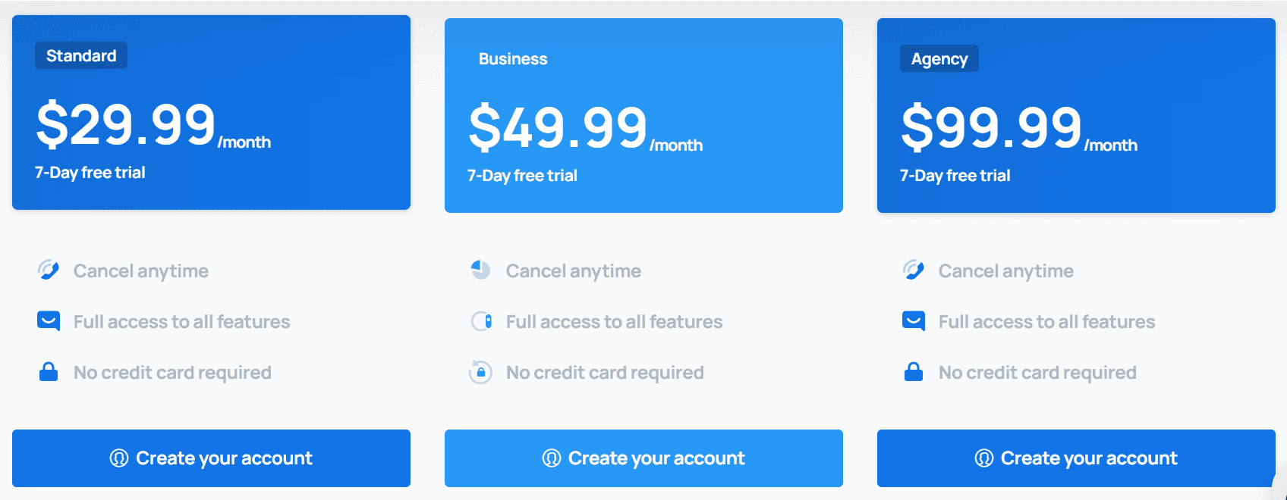Click the 7-Day free trial text on the Agency card
This screenshot has width=1287, height=500.
pyautogui.click(x=954, y=175)
